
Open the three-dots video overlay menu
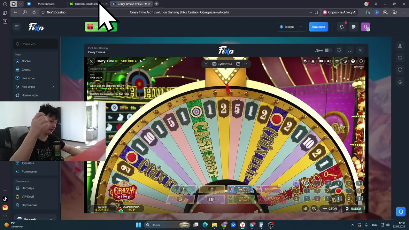click(246, 64)
